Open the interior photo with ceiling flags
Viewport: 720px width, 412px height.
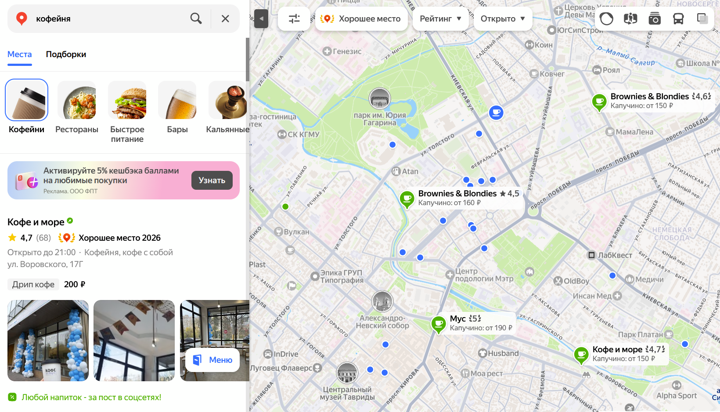pyautogui.click(x=134, y=340)
